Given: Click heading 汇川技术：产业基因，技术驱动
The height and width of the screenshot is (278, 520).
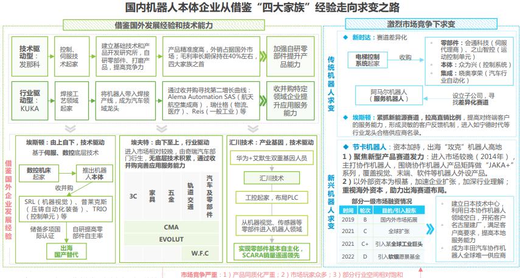Looking at the screenshot, I should point(272,143).
